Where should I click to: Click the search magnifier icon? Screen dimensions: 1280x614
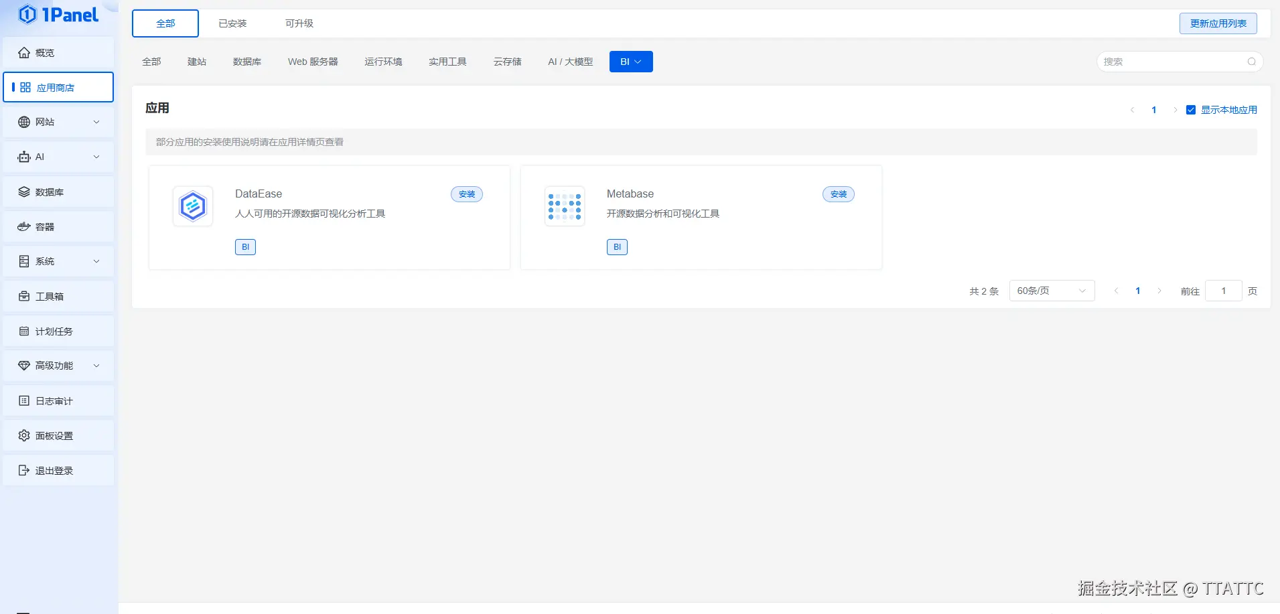click(x=1251, y=62)
